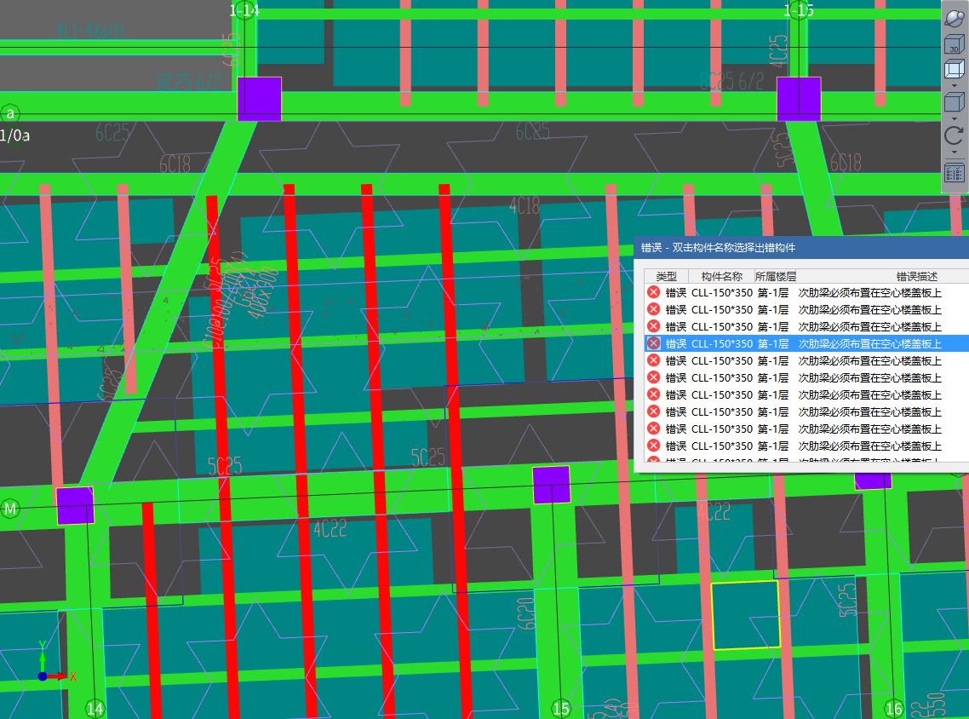
Task: Switch to the 3D cube view
Action: coord(954,44)
